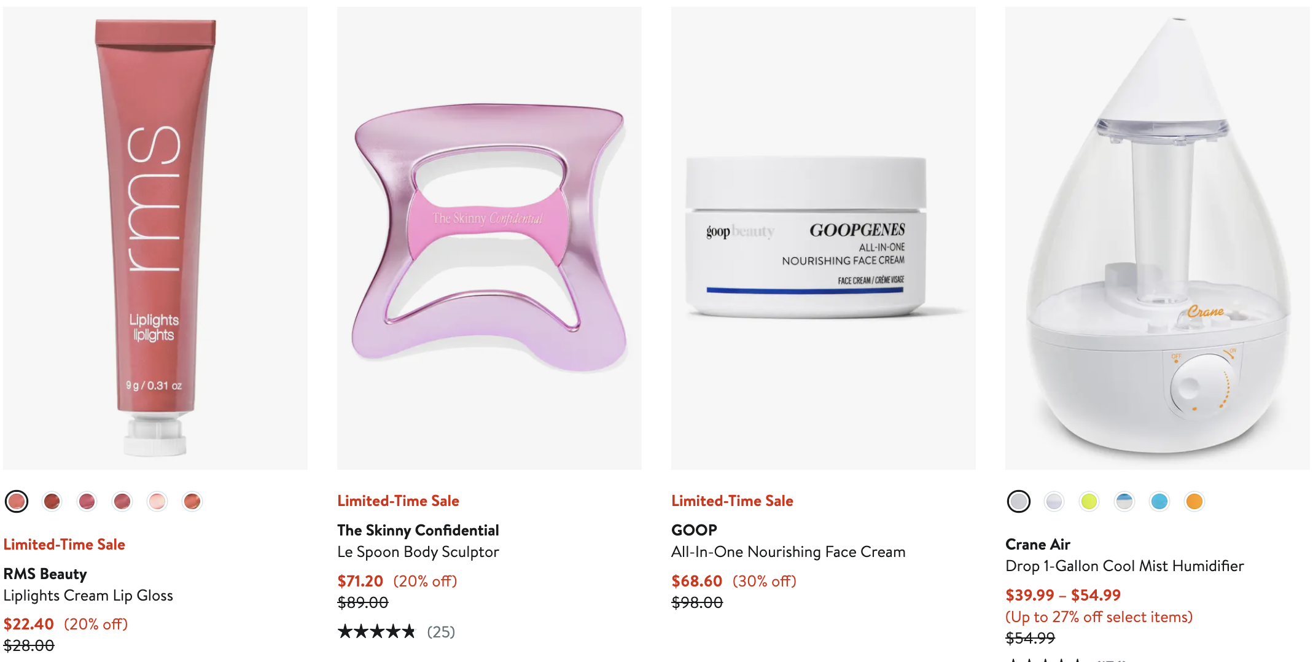Select the pale pink lip gloss swatch

point(157,502)
